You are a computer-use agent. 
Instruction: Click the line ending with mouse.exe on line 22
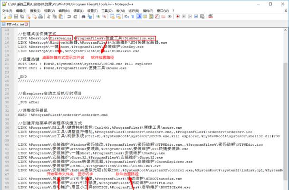[x=72, y=68]
